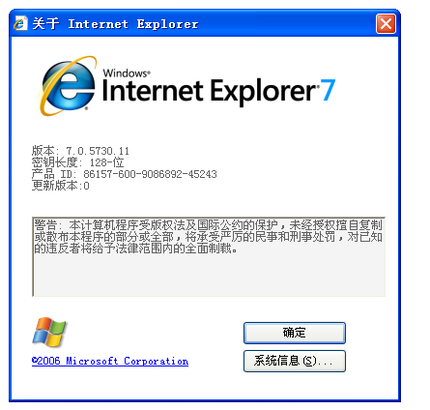Click empty gray area below warning text
Screen dimensions: 430x410
(x=209, y=275)
